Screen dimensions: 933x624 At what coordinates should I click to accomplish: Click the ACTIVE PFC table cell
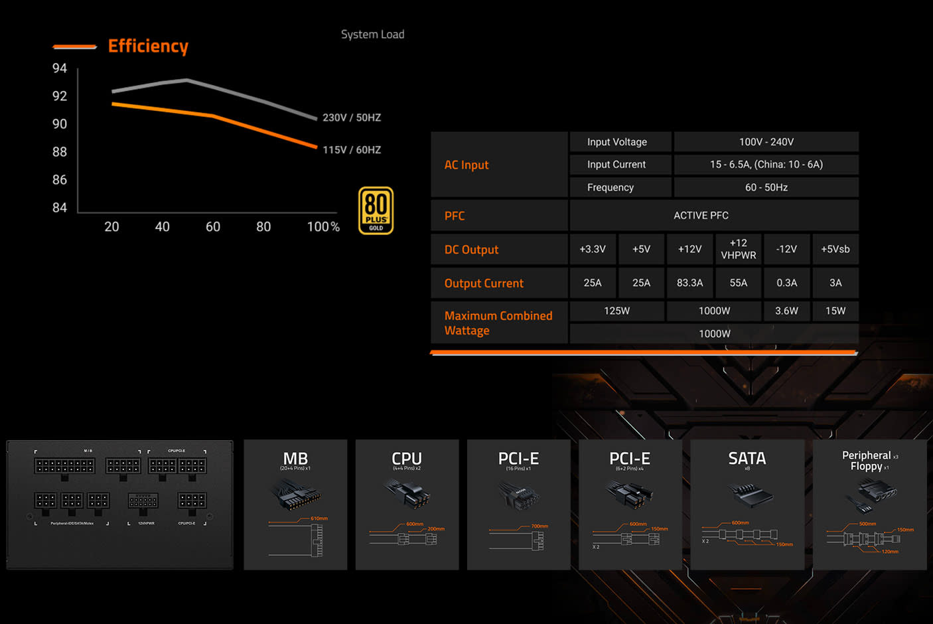(701, 216)
